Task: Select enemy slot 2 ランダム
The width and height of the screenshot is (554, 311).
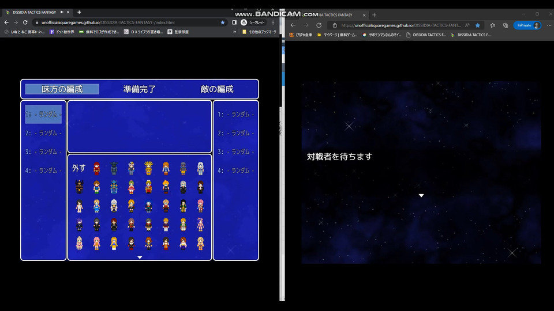Action: (x=235, y=133)
